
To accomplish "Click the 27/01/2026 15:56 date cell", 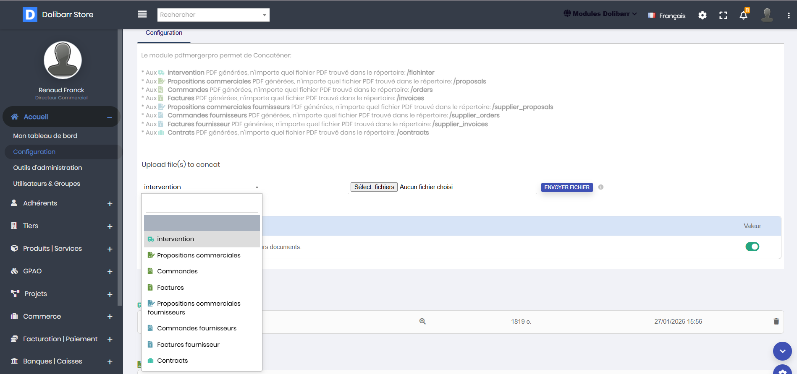I will 678,322.
